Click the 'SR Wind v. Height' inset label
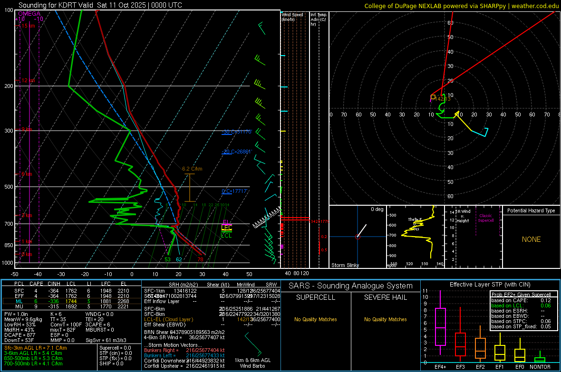 463,216
